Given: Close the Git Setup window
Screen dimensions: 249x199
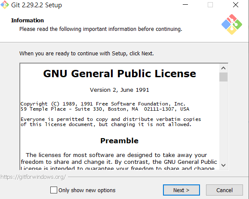Looking at the screenshot, I should pos(236,5).
